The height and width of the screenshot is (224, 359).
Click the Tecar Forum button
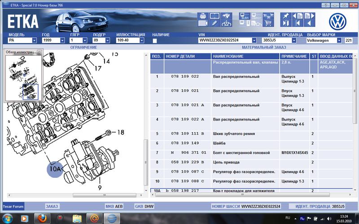click(x=13, y=207)
